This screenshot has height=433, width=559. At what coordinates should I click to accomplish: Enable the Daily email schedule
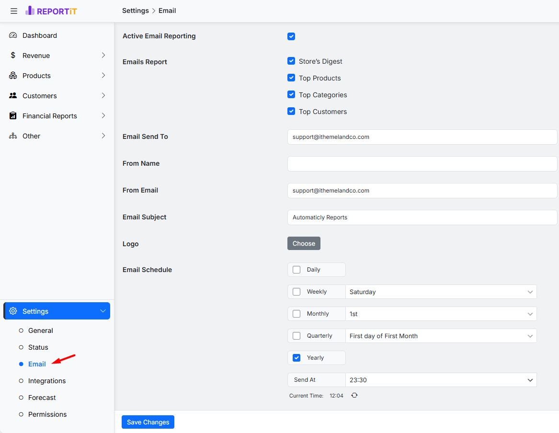click(297, 270)
